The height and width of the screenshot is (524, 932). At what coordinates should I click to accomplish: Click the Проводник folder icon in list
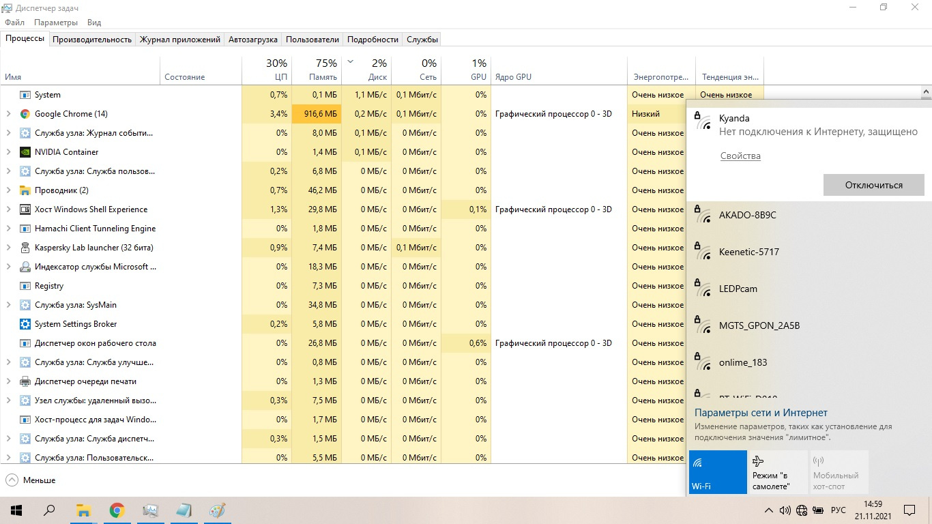[x=25, y=190]
